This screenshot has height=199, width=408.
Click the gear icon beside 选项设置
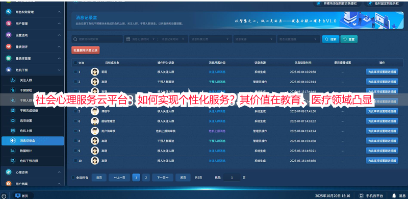13,120
